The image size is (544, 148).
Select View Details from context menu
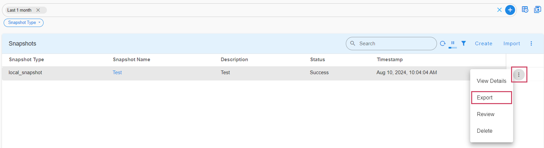491,81
